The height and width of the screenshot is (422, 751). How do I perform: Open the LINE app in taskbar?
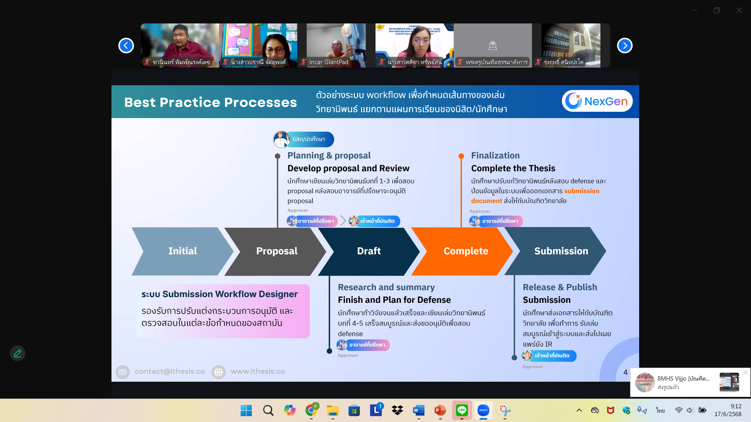pos(462,410)
